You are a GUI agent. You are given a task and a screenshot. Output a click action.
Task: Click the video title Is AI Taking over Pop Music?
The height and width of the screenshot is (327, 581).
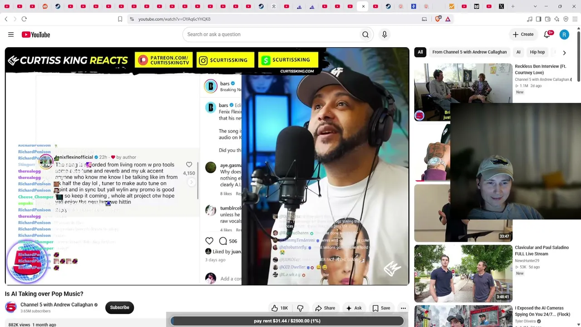(44, 294)
